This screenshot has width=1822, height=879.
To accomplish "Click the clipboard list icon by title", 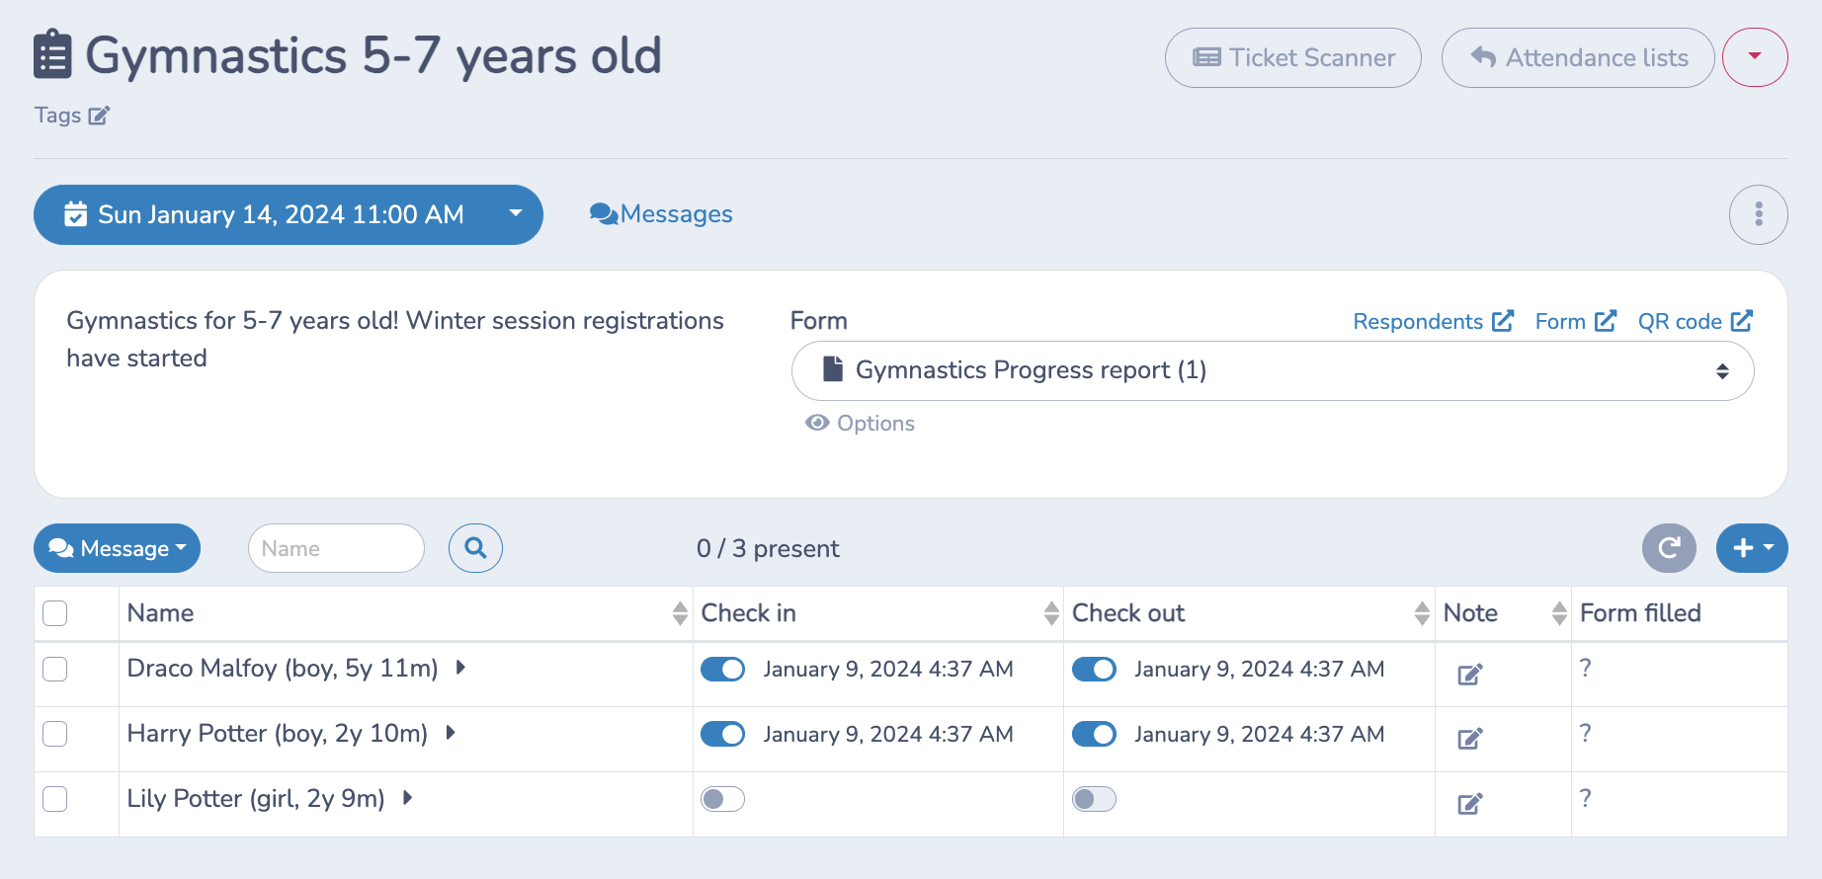I will pyautogui.click(x=52, y=54).
